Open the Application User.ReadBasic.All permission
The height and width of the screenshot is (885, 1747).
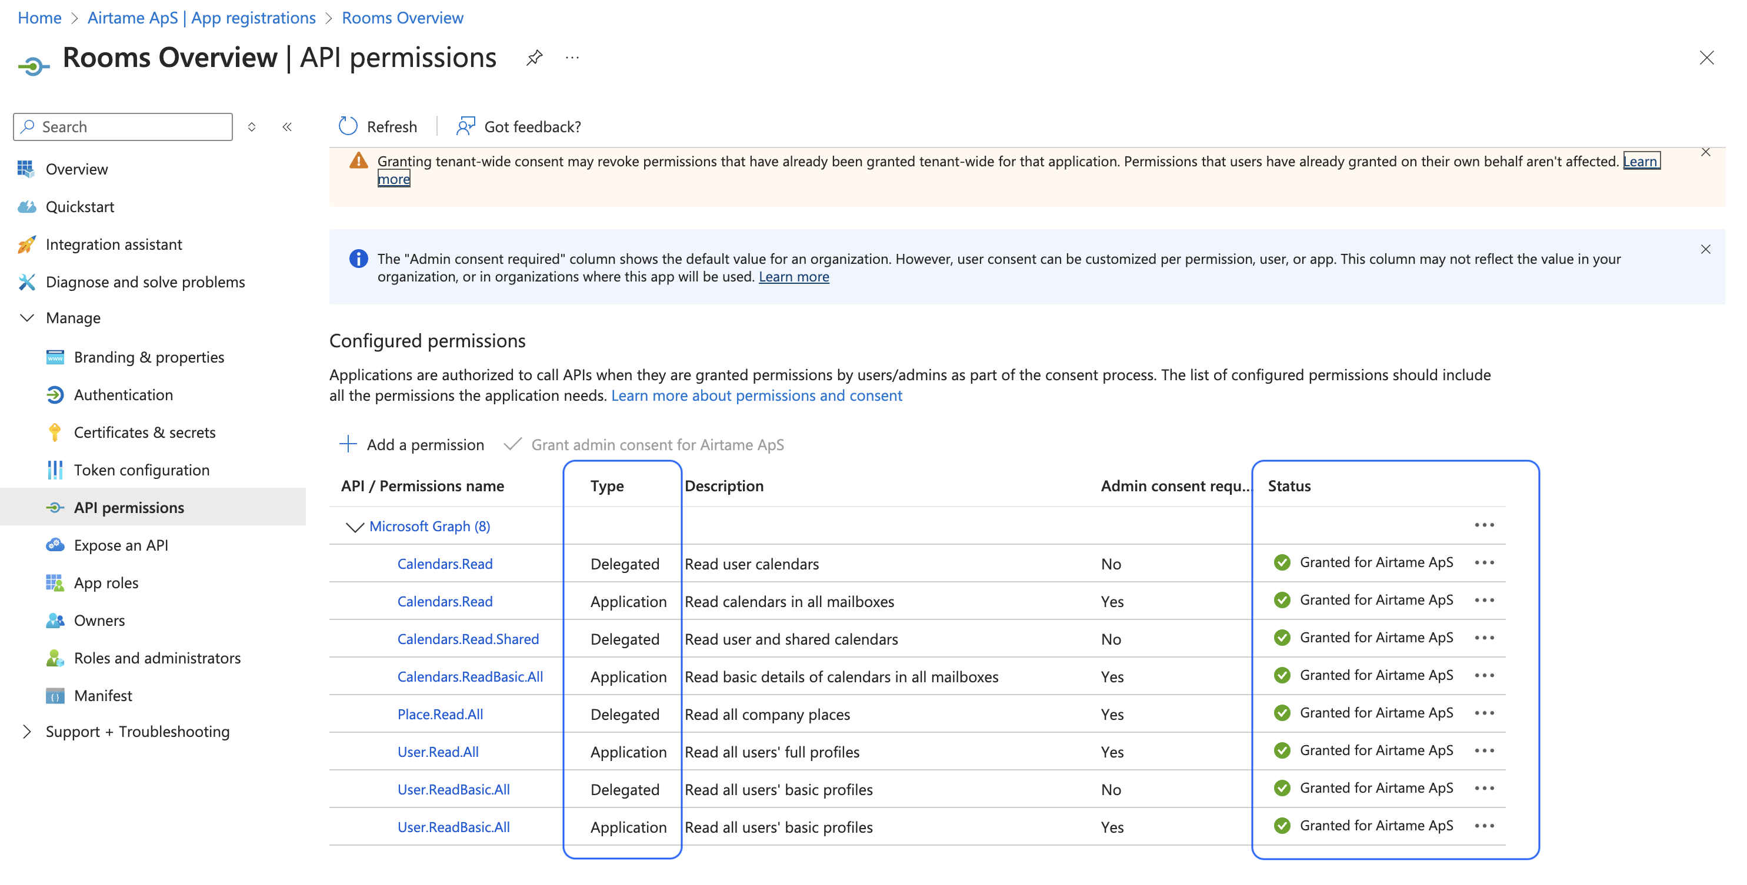point(454,827)
